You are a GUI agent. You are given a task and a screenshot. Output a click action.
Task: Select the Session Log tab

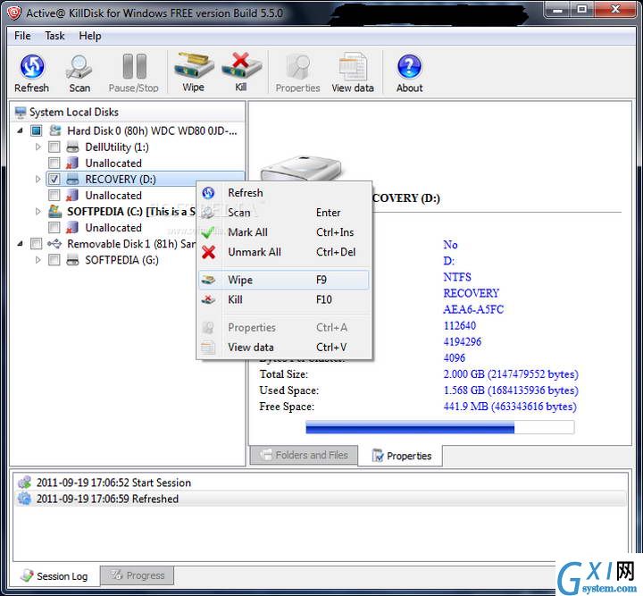coord(54,576)
